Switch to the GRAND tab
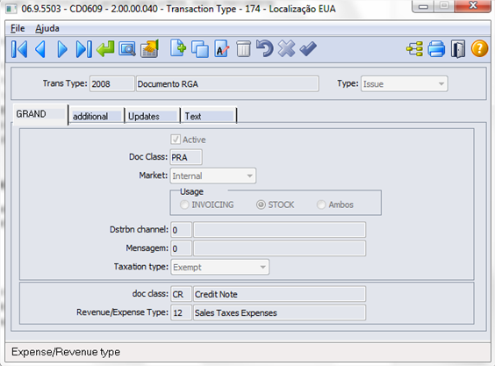This screenshot has height=366, width=495. point(40,114)
